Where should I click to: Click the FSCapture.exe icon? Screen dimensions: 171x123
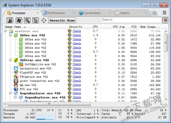[x=16, y=77]
